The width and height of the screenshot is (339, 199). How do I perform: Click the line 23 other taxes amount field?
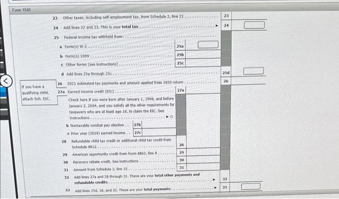coord(249,16)
